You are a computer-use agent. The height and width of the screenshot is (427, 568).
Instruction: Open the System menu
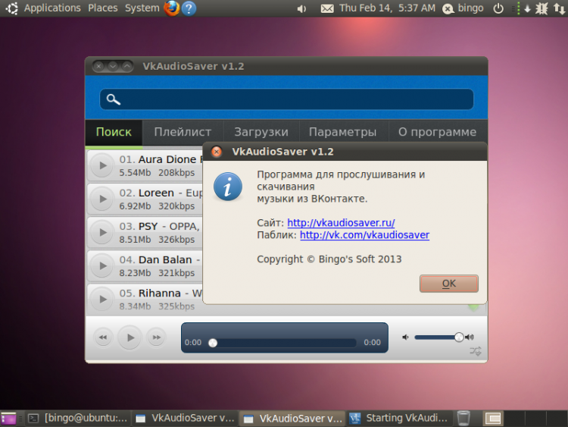142,8
